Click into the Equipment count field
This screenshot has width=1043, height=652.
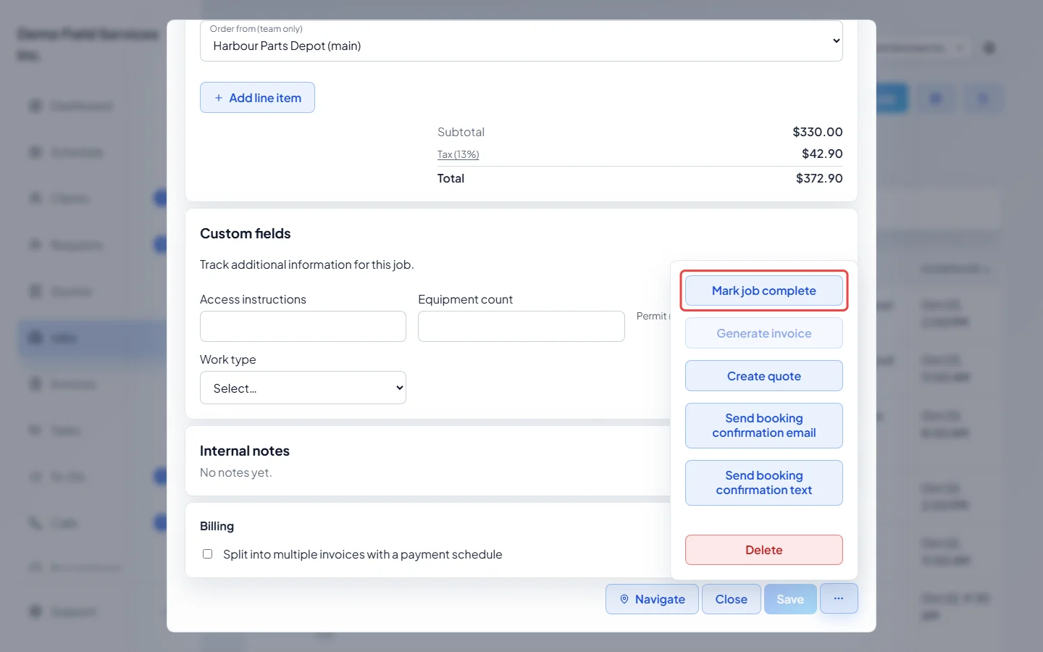point(521,327)
